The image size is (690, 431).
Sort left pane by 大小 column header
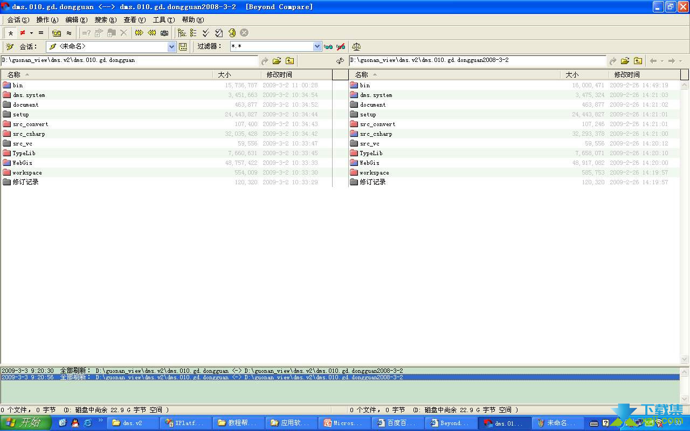(237, 75)
